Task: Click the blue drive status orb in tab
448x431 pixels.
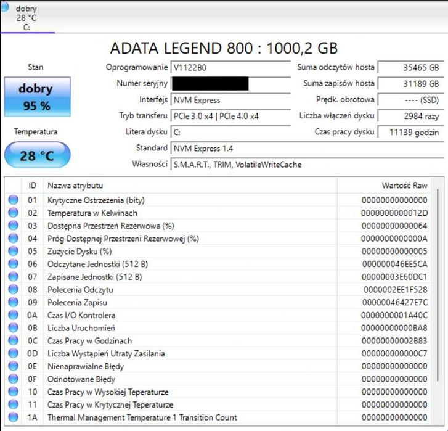Action: [4, 7]
